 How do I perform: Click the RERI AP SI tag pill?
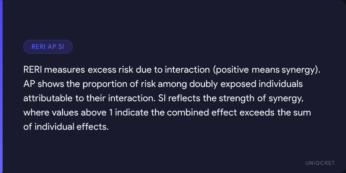click(x=48, y=47)
